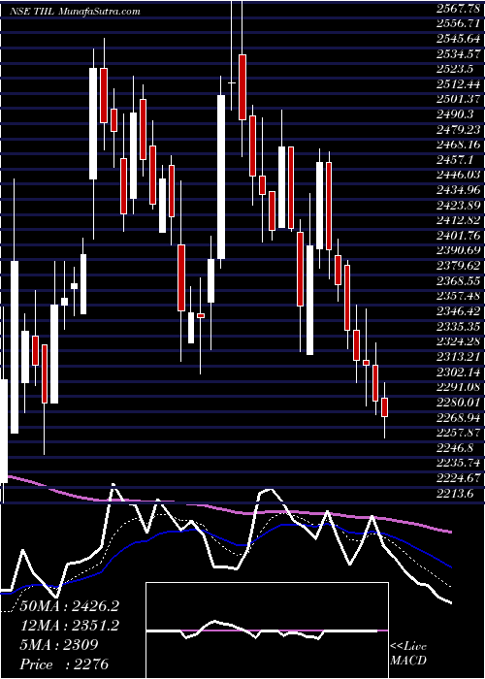Click the 2434.96 price axis label
Screen dimensions: 485x679
pos(460,190)
